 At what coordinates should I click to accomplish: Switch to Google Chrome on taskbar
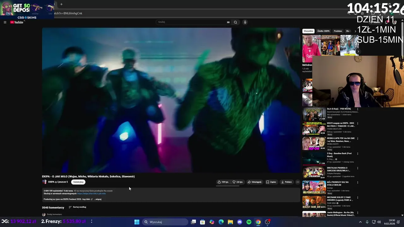258,222
